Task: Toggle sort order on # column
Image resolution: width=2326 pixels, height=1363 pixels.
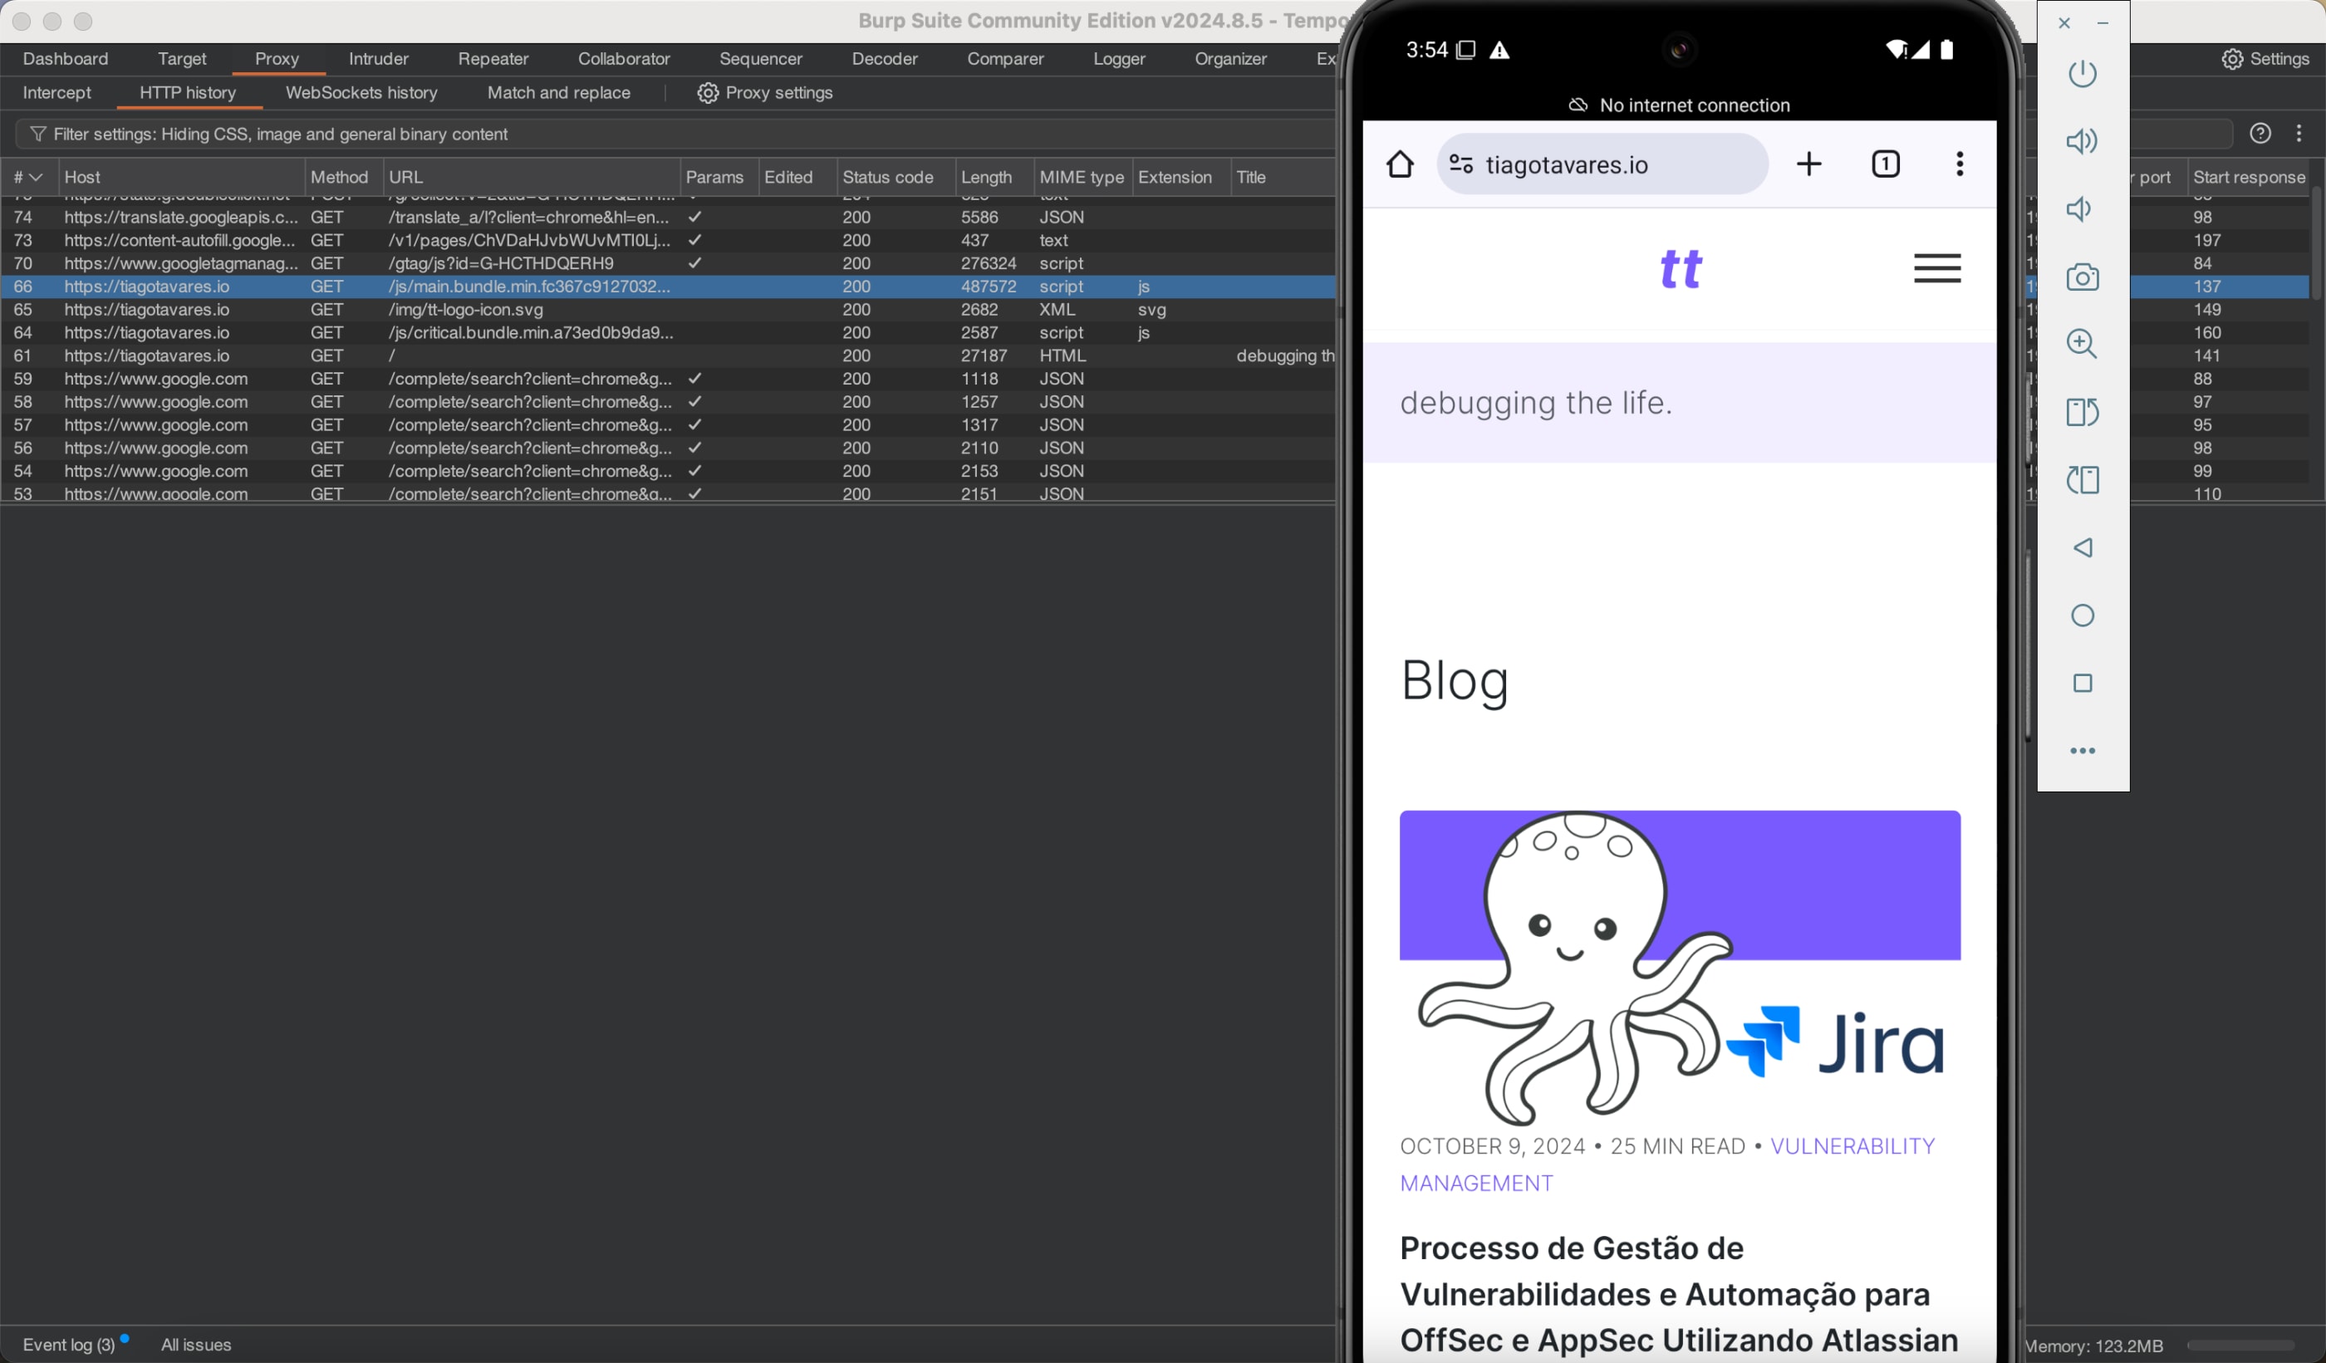Action: click(x=27, y=177)
